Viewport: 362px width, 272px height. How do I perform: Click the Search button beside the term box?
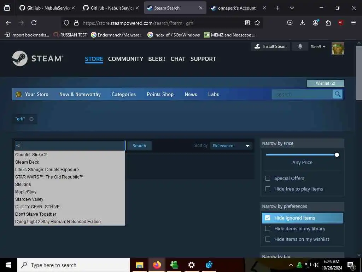(x=139, y=146)
